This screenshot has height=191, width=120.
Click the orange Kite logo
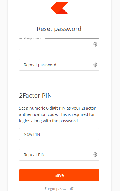pos(59,8)
